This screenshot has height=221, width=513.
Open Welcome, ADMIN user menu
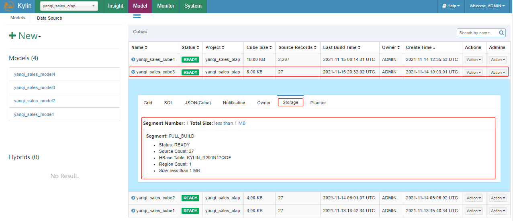tap(487, 6)
